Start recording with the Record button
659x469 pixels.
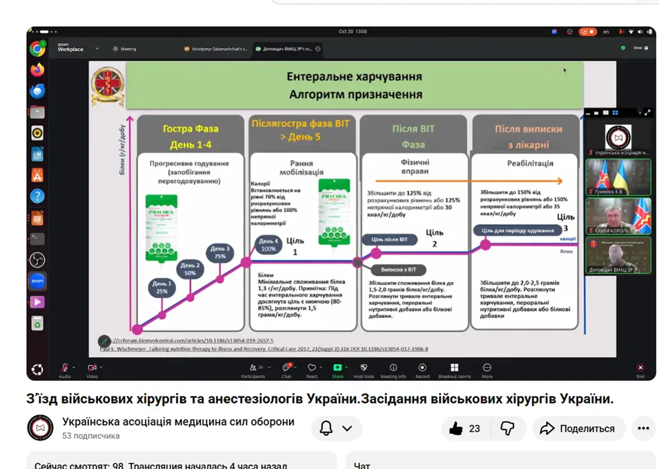422,369
